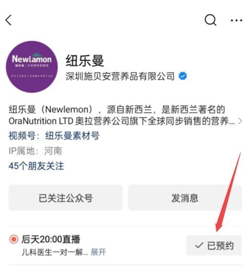Viewport: 249px width, 271px height.
Task: Click the 儿科医生一对一解 live subtitle
Action: click(x=54, y=252)
